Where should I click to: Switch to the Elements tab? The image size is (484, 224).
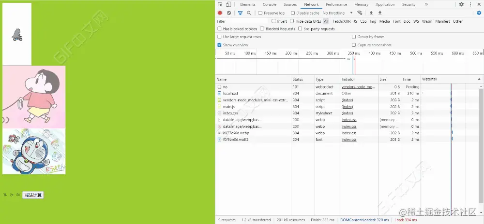pyautogui.click(x=247, y=4)
